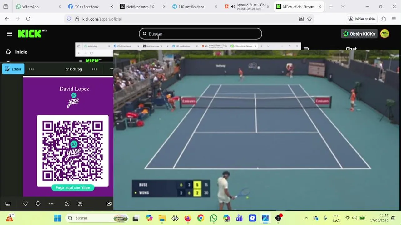Switch to the (20+) Facebook tab
The height and width of the screenshot is (225, 401).
point(91,7)
